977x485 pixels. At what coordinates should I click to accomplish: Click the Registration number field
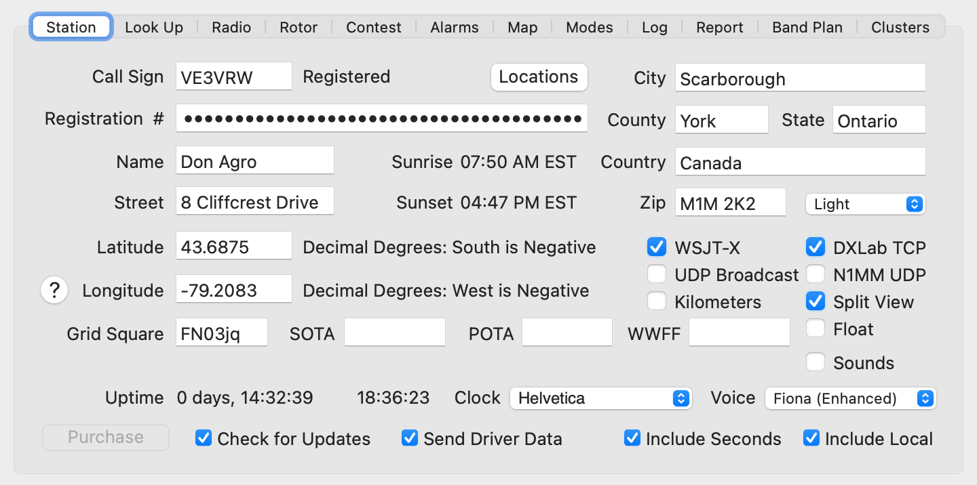(381, 119)
